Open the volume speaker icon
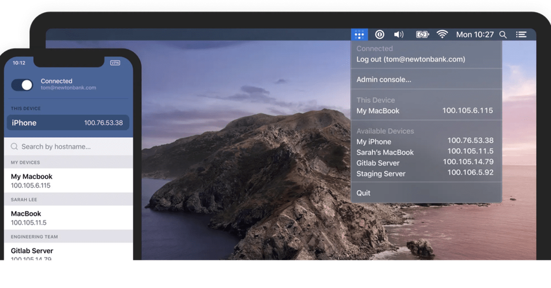551x288 pixels. 399,34
